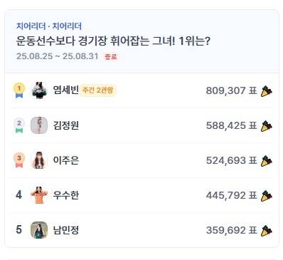Click the silver second-place medal icon
283x260 pixels.
point(19,125)
